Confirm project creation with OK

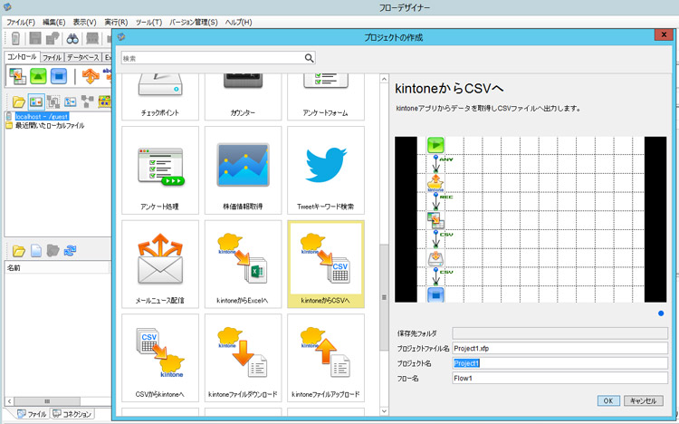coord(608,400)
